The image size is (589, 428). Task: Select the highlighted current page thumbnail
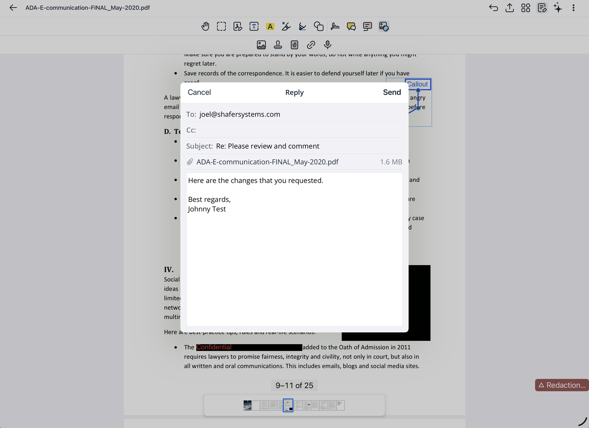288,405
